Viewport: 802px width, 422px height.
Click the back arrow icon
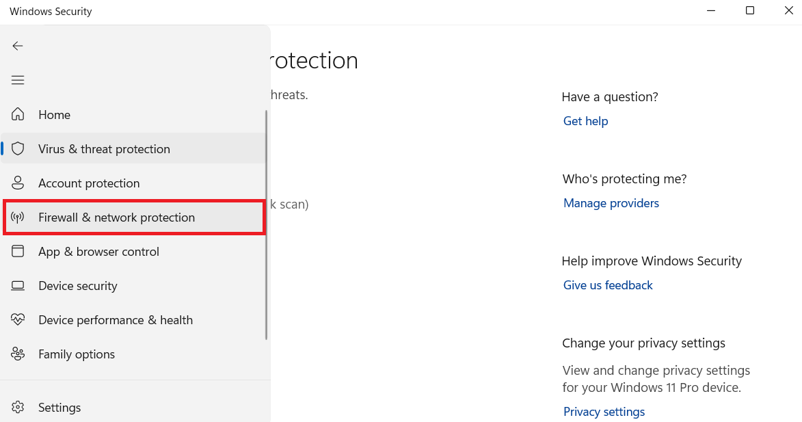[x=18, y=46]
